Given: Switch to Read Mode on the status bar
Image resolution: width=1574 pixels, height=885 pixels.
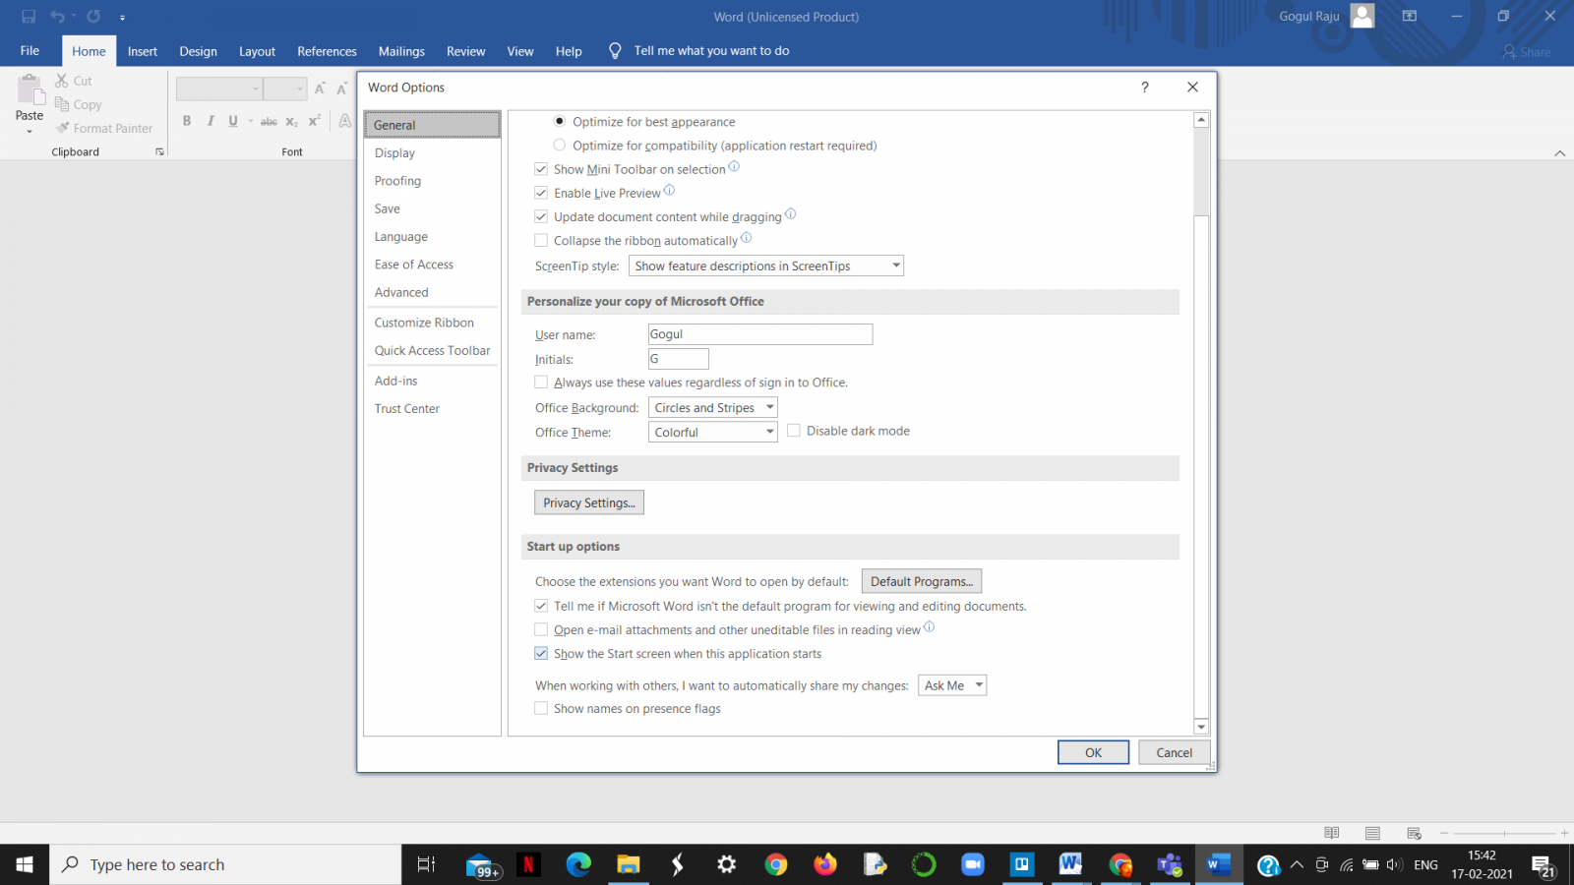Looking at the screenshot, I should [x=1331, y=832].
